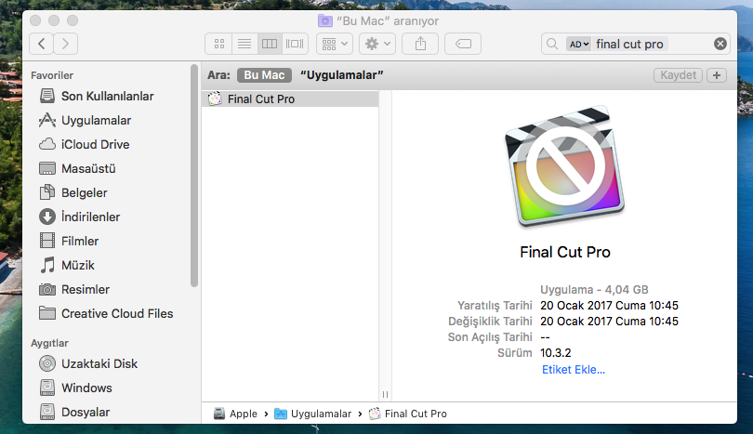Viewport: 753px width, 434px height.
Task: Open the gear action menu dropdown
Action: tap(378, 44)
